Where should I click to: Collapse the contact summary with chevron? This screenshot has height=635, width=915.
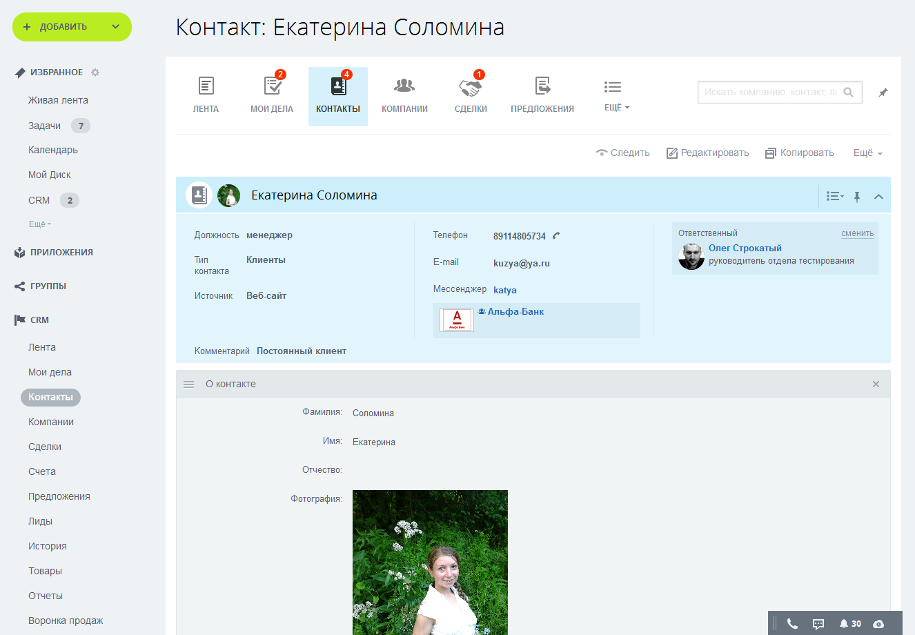878,197
